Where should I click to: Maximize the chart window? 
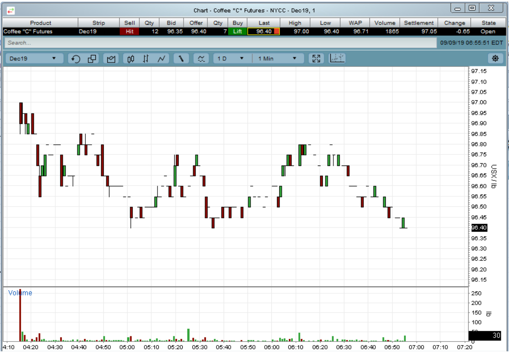tap(472, 8)
